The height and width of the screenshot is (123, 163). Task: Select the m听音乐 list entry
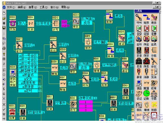(x=28, y=75)
